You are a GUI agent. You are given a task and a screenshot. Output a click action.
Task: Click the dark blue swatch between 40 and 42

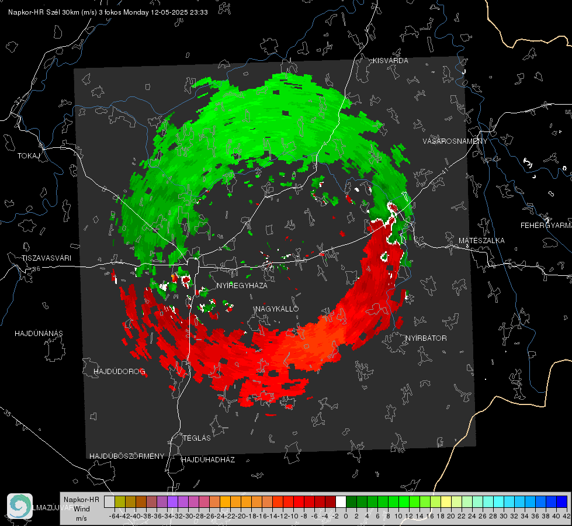tap(562, 502)
